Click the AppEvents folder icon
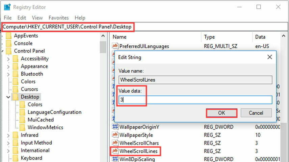The width and height of the screenshot is (289, 162). click(9, 36)
